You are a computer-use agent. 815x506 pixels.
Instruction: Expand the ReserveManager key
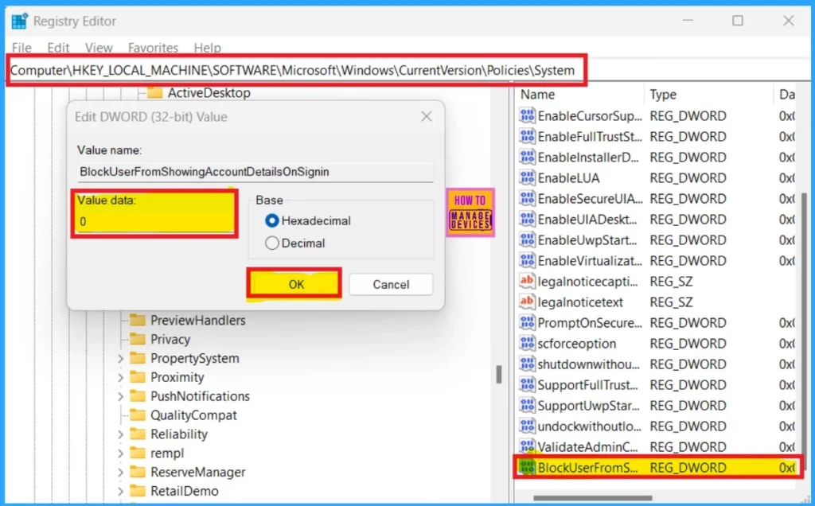point(121,473)
